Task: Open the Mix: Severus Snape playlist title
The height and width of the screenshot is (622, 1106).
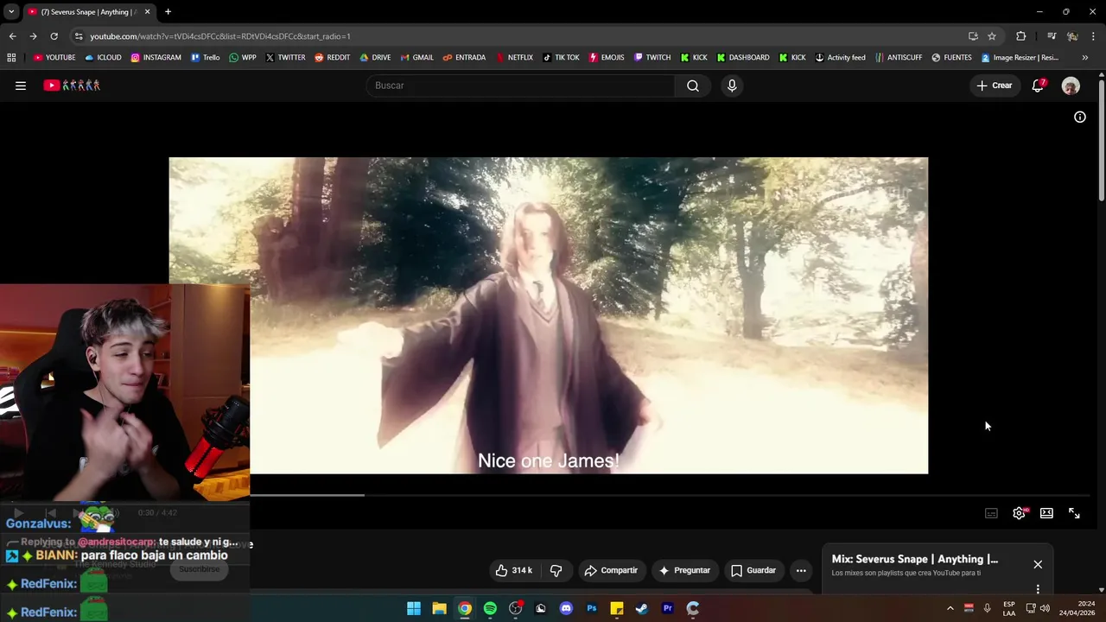Action: tap(914, 559)
